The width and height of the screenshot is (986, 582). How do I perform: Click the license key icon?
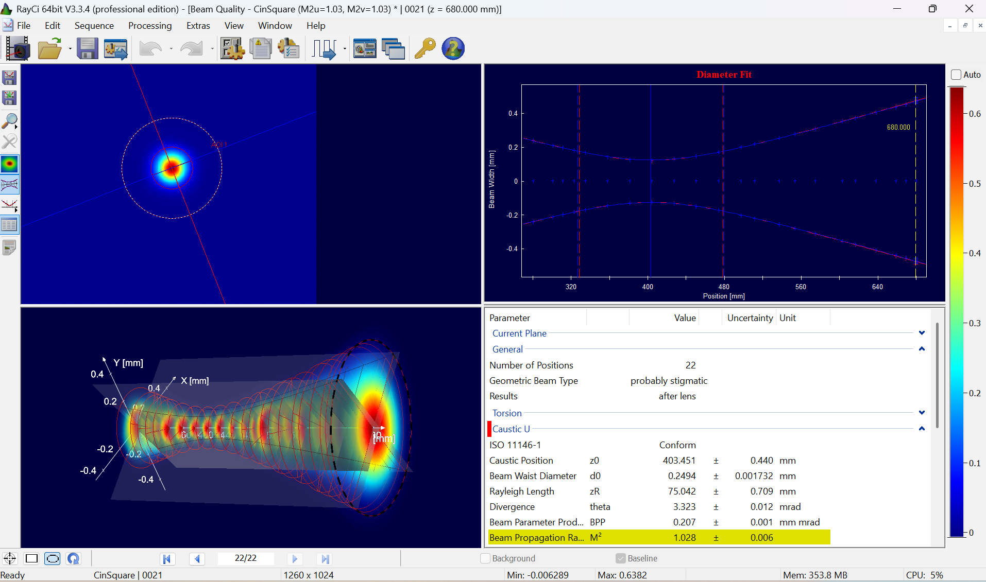[x=425, y=49]
